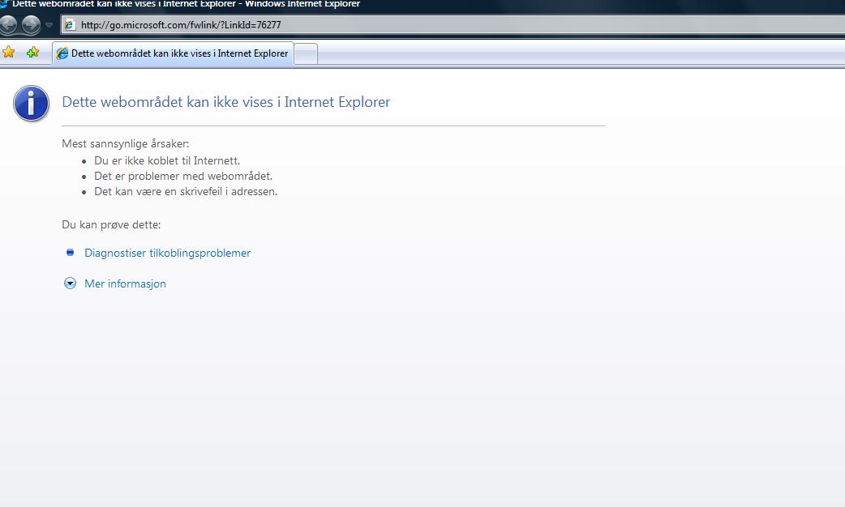This screenshot has width=845, height=507.
Task: Open the Favorites Center star icon
Action: (x=9, y=52)
